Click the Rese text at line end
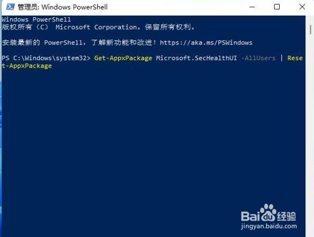This screenshot has height=237, width=314. coord(295,58)
